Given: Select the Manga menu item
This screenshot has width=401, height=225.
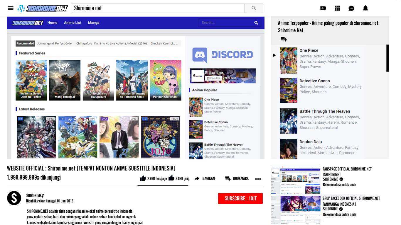Looking at the screenshot, I should tap(94, 23).
